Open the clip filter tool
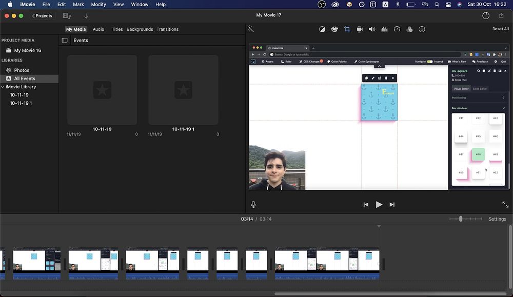This screenshot has width=513, height=297. (x=409, y=29)
